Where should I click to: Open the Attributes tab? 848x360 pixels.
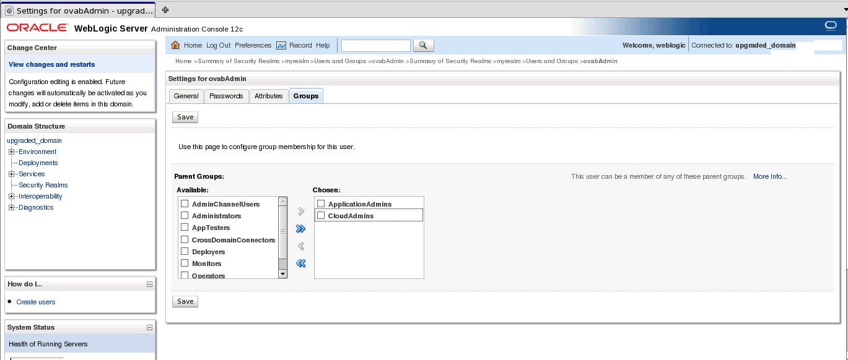coord(269,96)
